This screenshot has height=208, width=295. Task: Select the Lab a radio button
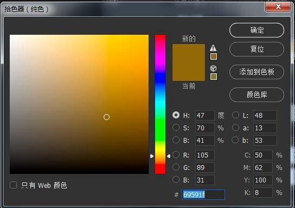(x=235, y=128)
